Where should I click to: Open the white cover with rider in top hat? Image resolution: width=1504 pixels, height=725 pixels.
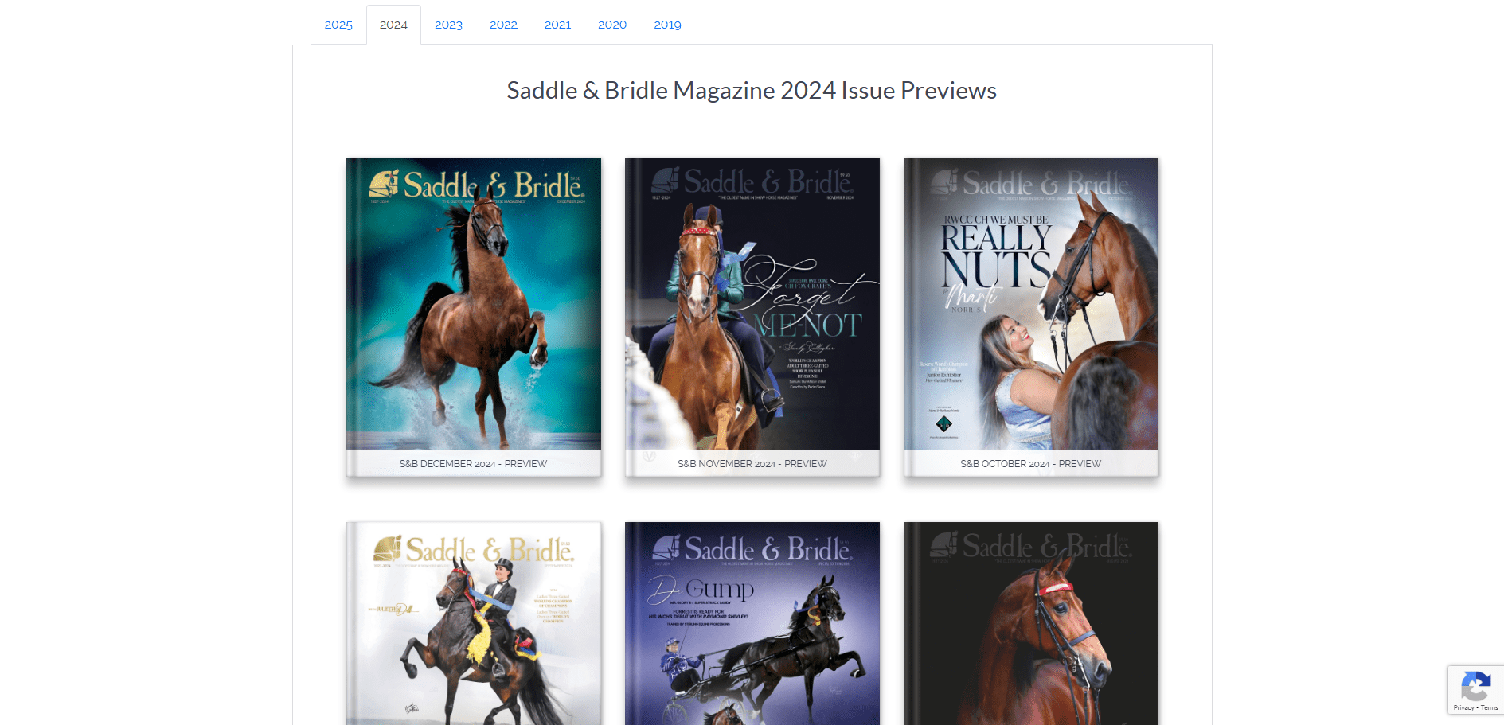coord(474,624)
